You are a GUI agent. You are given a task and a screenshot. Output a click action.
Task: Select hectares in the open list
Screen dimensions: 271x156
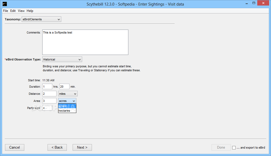[67, 111]
